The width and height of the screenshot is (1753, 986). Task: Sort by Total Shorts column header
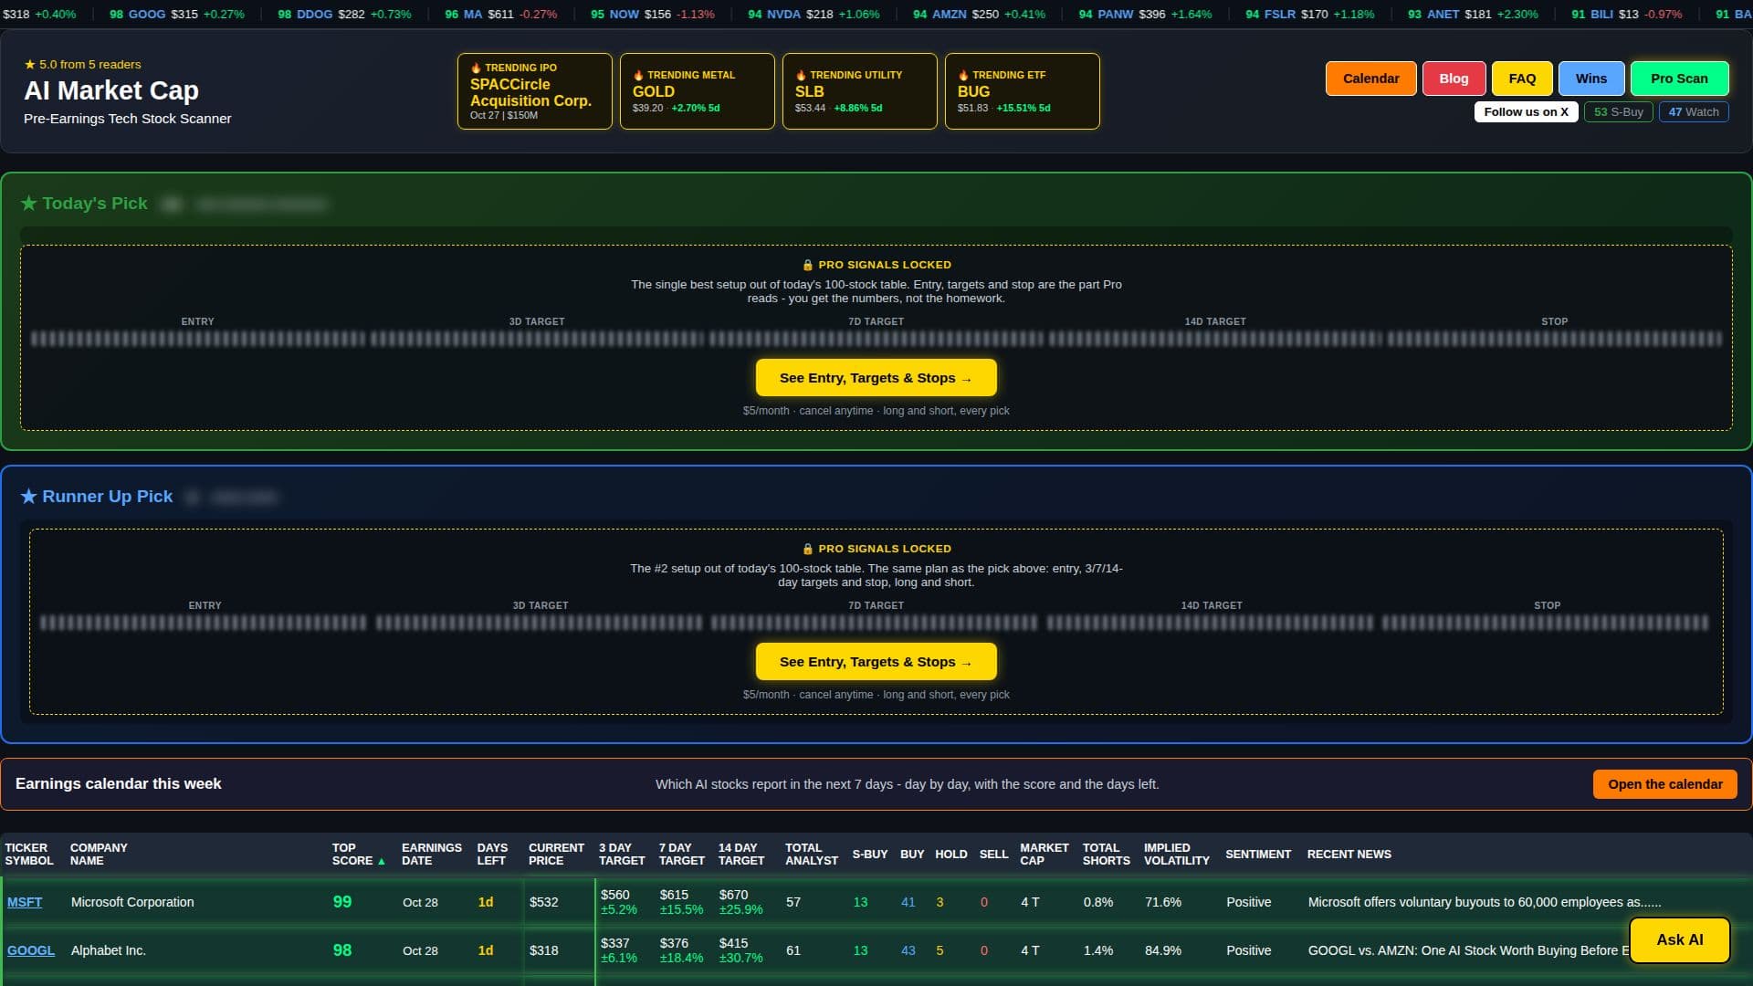pos(1106,855)
